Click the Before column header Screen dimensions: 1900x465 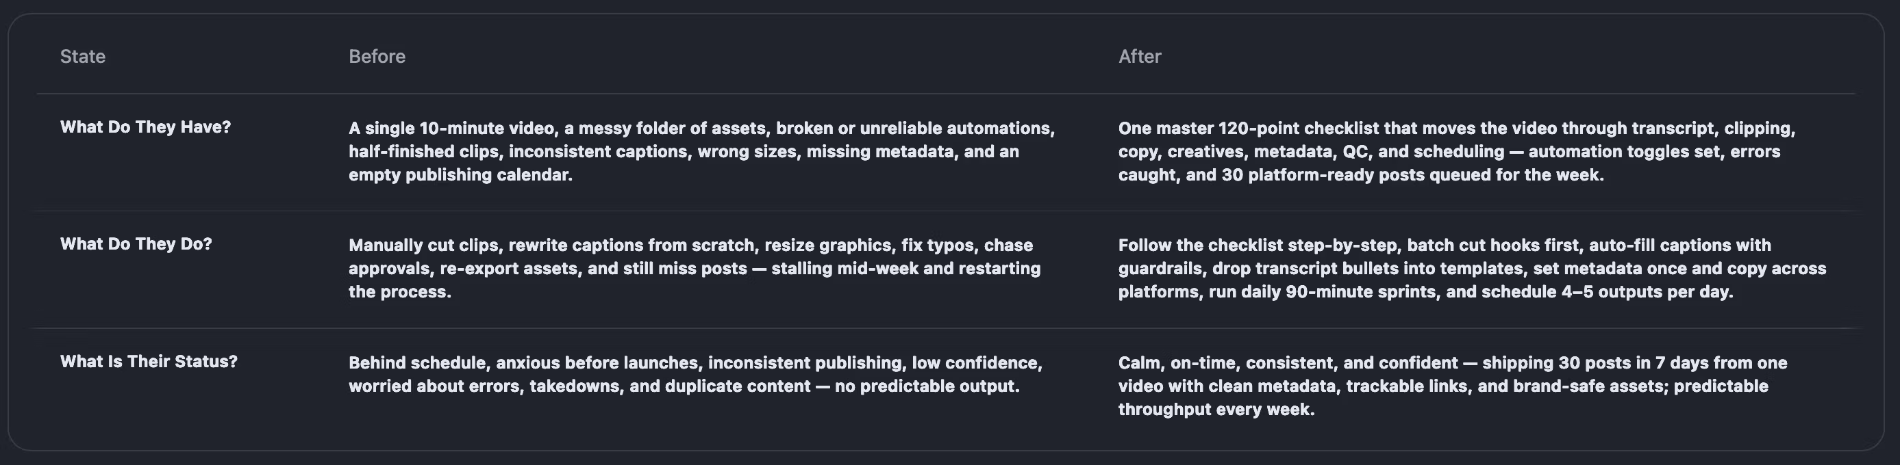click(377, 57)
